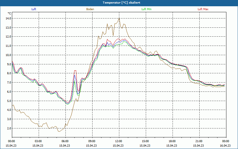Click the chart title 'Temperatur [°C] skaliert'
Viewport: 238px width, 149px height.
[x=121, y=3]
